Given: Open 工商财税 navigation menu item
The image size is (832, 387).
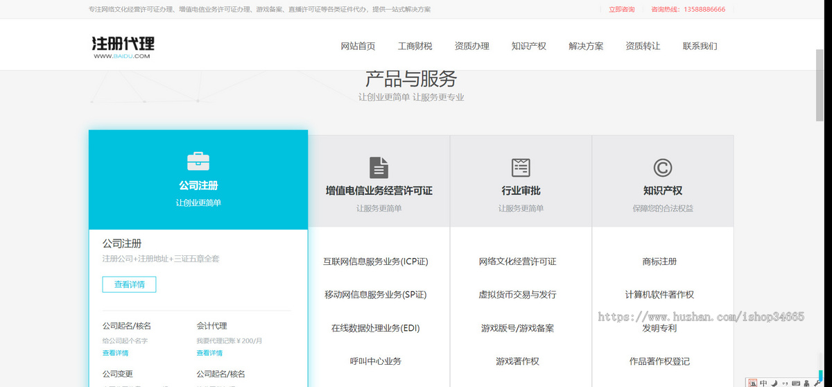Looking at the screenshot, I should (x=415, y=46).
